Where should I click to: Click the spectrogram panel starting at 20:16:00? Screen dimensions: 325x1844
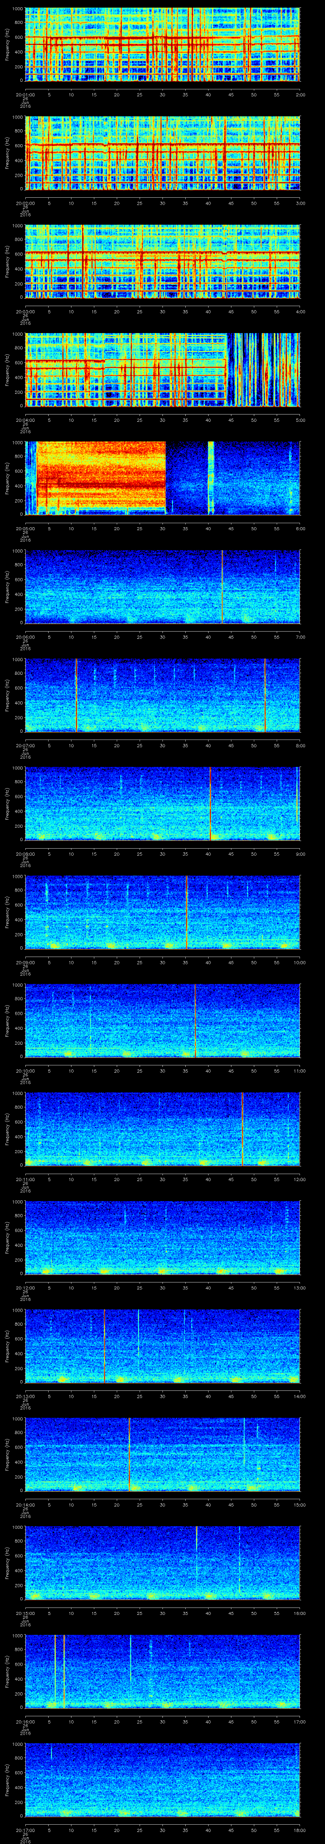(x=163, y=1672)
